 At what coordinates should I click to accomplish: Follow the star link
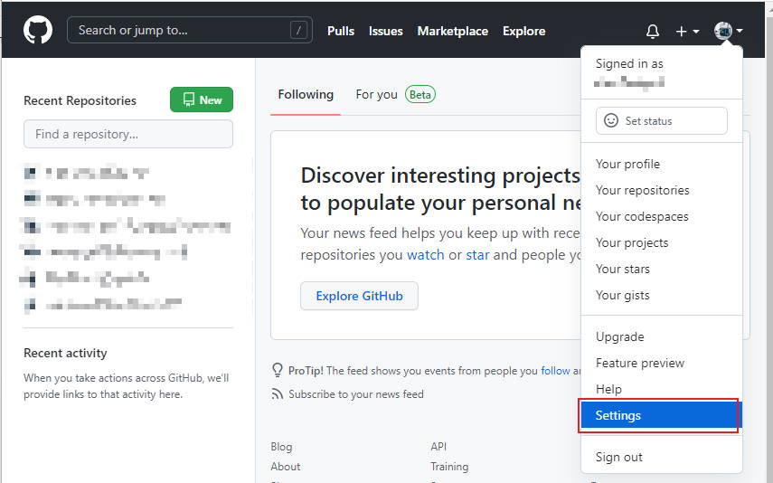point(477,254)
